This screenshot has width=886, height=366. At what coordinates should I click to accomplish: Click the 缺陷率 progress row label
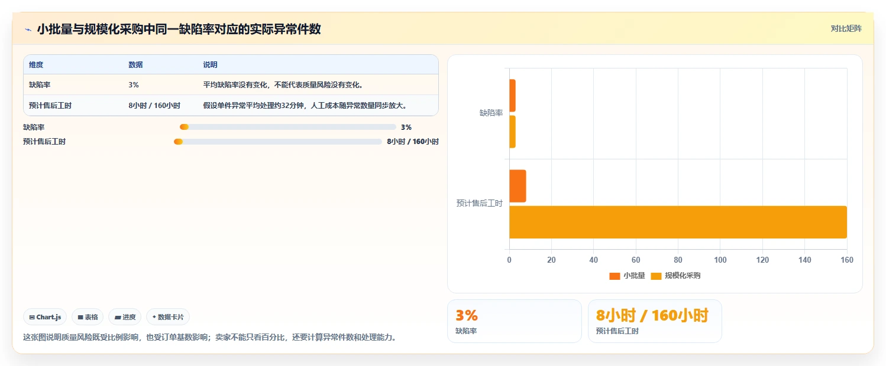tap(34, 127)
